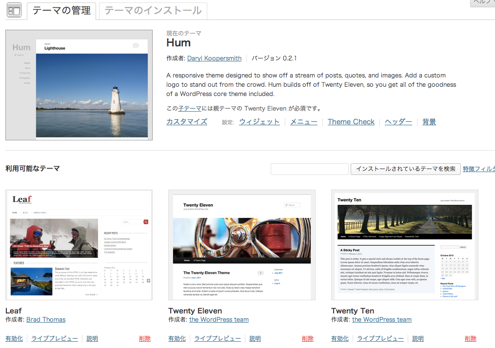The height and width of the screenshot is (348, 495).
Task: Click the Hum theme screenshot thumbnail
Action: 79,85
